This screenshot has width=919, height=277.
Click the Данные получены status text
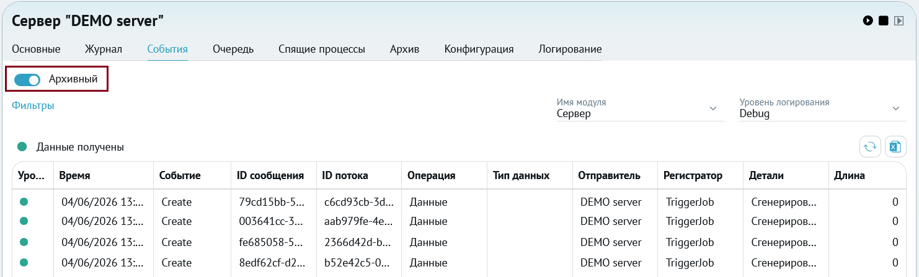click(80, 147)
